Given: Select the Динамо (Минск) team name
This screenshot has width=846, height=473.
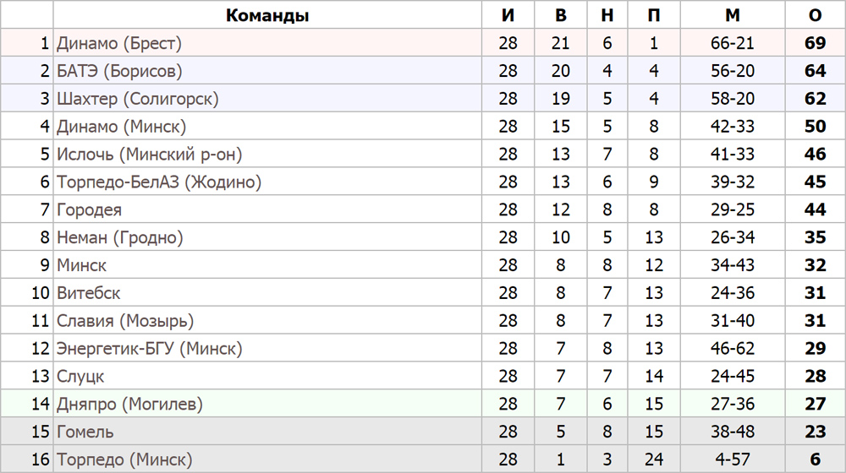Looking at the screenshot, I should [121, 127].
